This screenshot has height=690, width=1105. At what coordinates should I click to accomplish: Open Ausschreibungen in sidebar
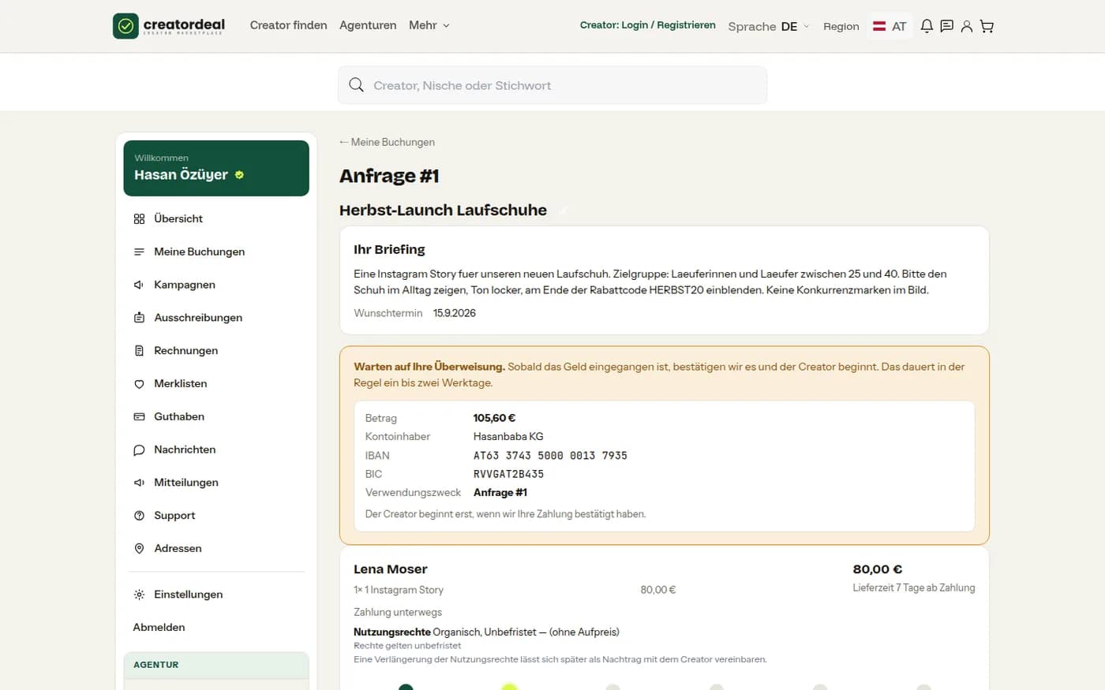point(216,318)
